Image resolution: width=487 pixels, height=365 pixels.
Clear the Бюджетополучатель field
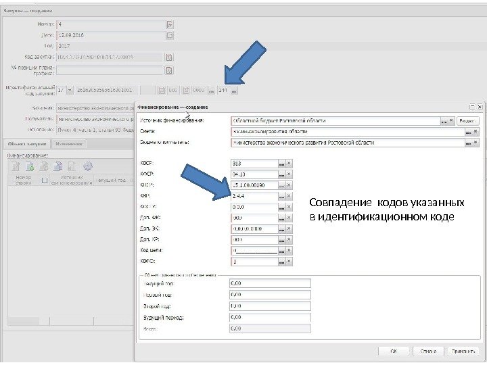[476, 143]
